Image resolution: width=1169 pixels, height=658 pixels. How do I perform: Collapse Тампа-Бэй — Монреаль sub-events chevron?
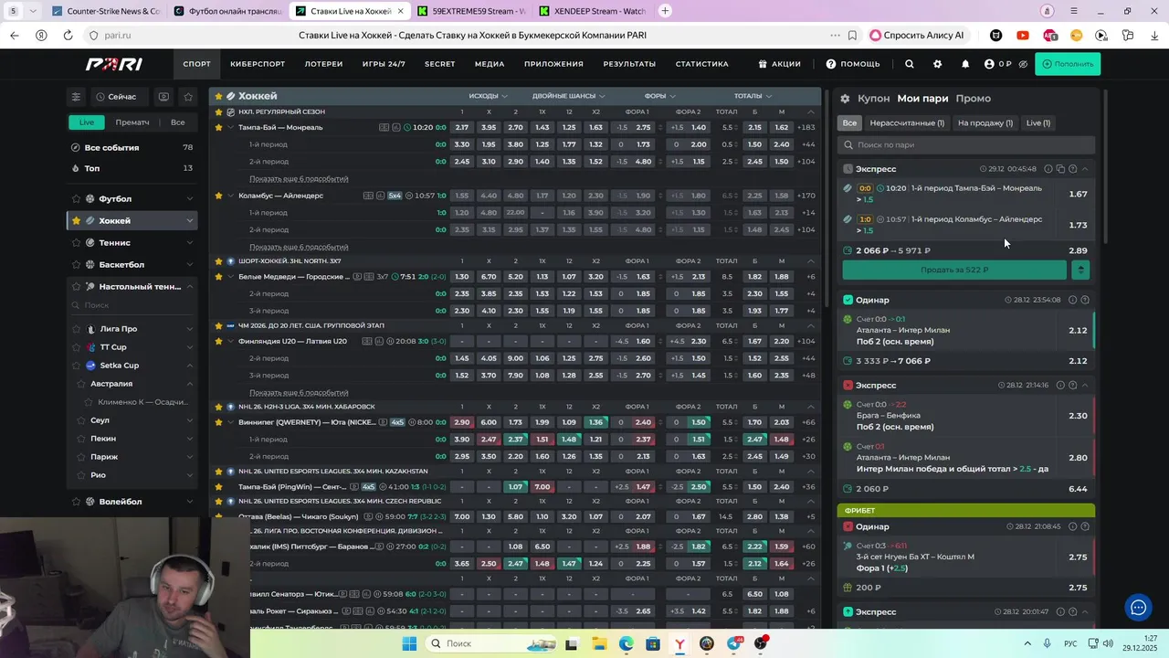230,127
